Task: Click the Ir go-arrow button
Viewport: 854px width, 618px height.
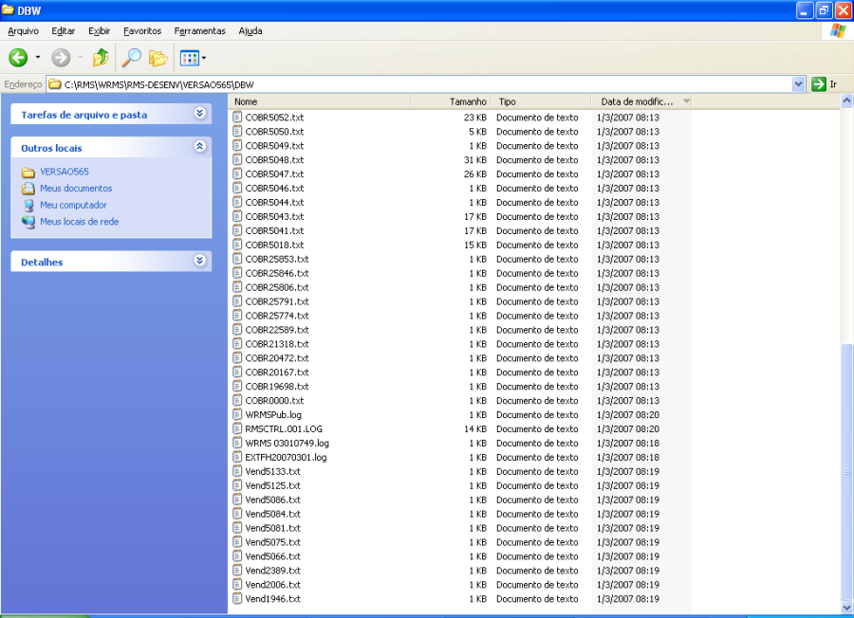Action: [x=819, y=84]
